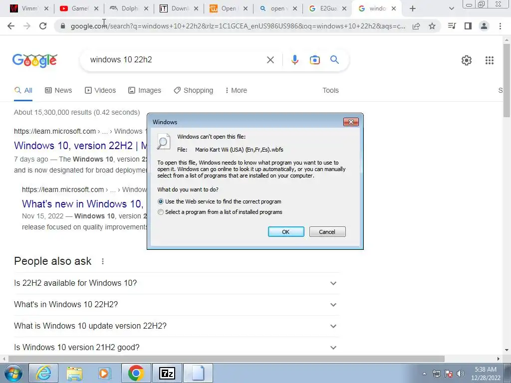Open Tools under the search bar
Viewport: 511px width, 383px height.
[x=330, y=90]
